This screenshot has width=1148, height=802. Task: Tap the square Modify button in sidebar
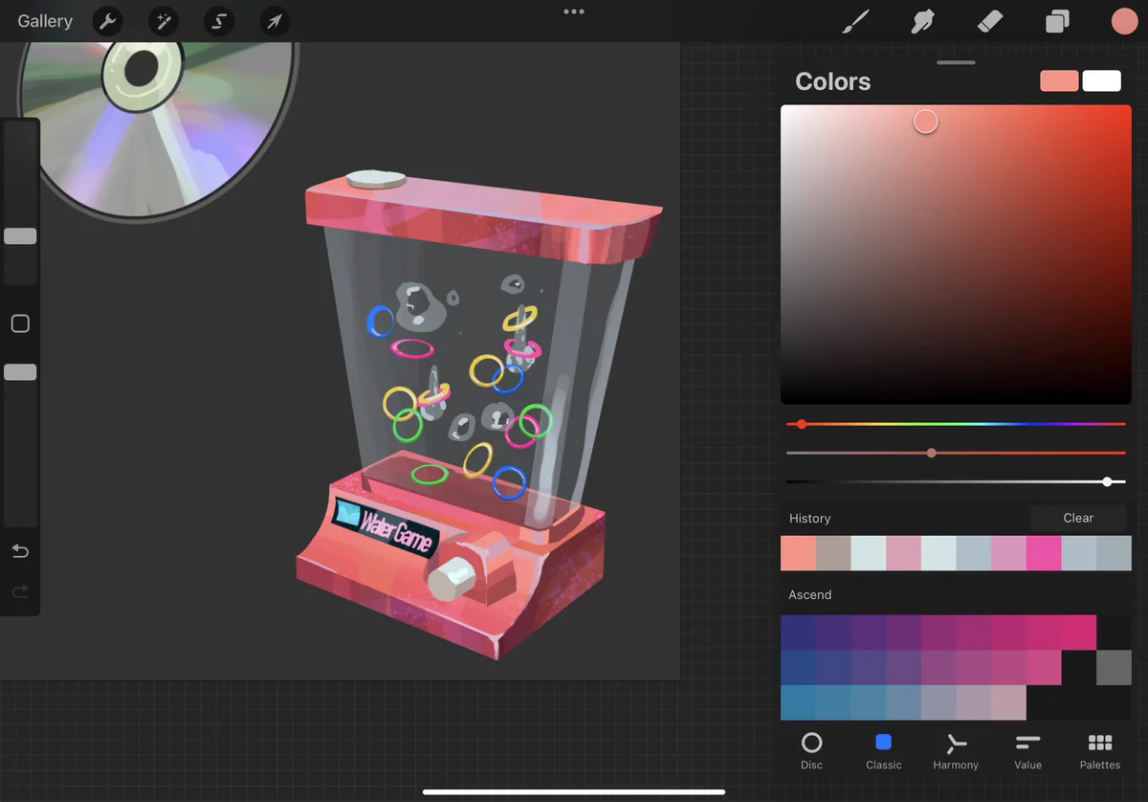tap(20, 323)
